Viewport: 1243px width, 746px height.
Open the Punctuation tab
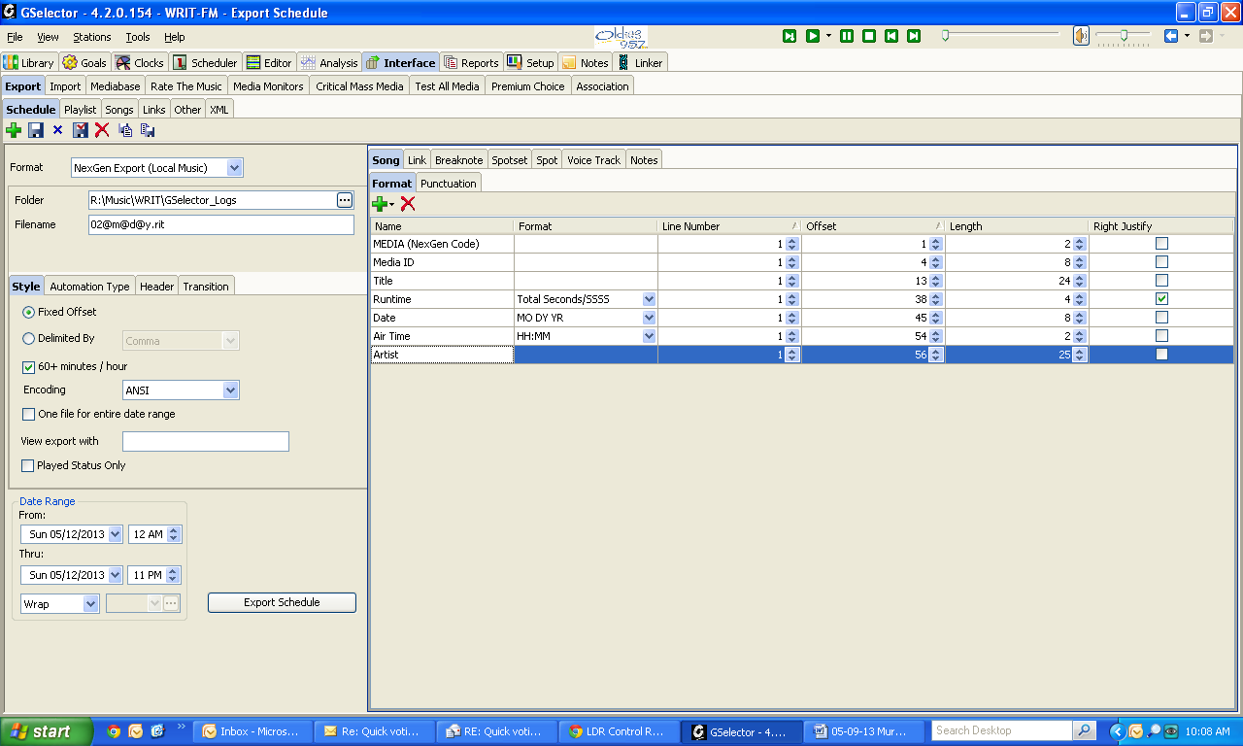tap(449, 184)
